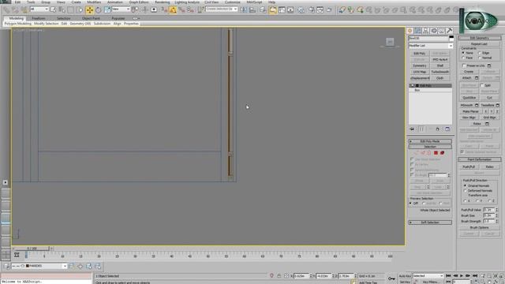Collapse the Paint Deformation rollout
505x284 pixels.
479,159
